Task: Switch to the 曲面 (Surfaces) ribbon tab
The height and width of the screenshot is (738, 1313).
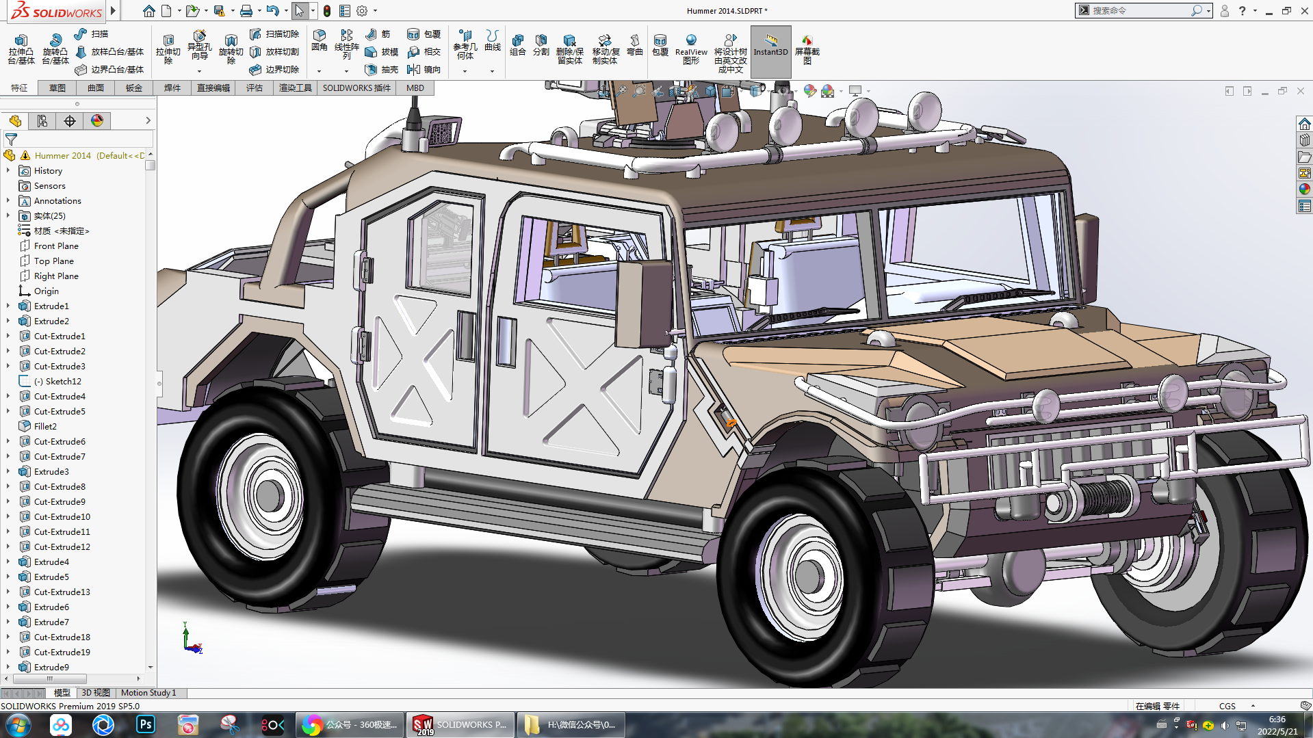Action: tap(96, 88)
